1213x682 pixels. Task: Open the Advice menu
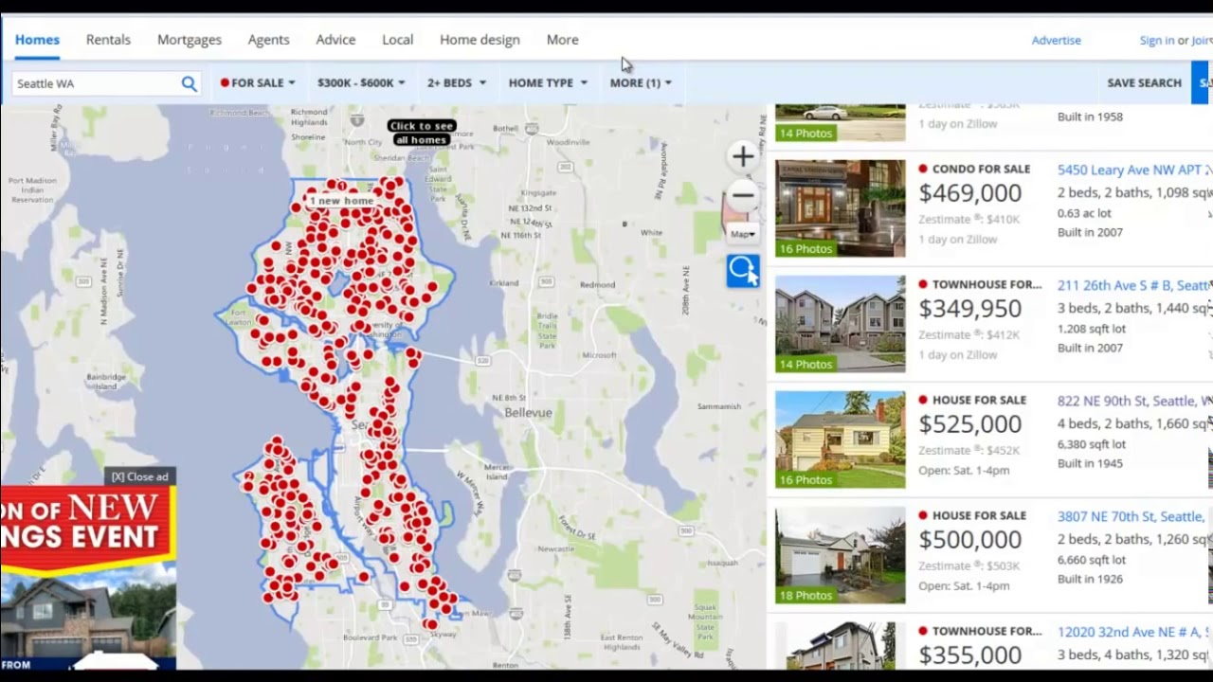pyautogui.click(x=335, y=40)
